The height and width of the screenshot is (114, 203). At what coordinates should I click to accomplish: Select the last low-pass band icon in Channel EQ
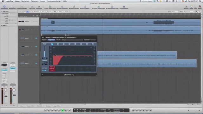click(x=93, y=44)
